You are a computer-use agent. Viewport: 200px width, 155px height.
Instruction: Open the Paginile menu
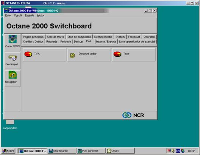[x=30, y=15]
